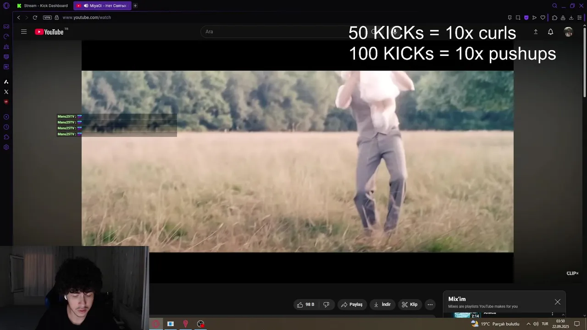This screenshot has width=587, height=330.
Task: Open History clock sidebar icon
Action: point(6,127)
